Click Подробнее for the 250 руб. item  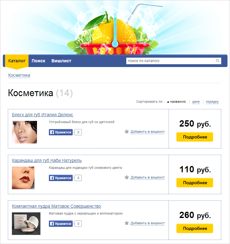point(195,137)
